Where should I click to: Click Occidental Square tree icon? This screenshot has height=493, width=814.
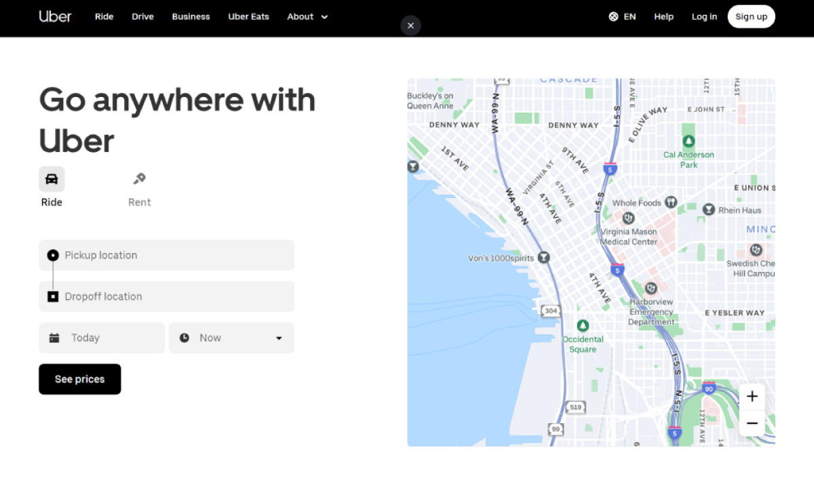(x=582, y=326)
